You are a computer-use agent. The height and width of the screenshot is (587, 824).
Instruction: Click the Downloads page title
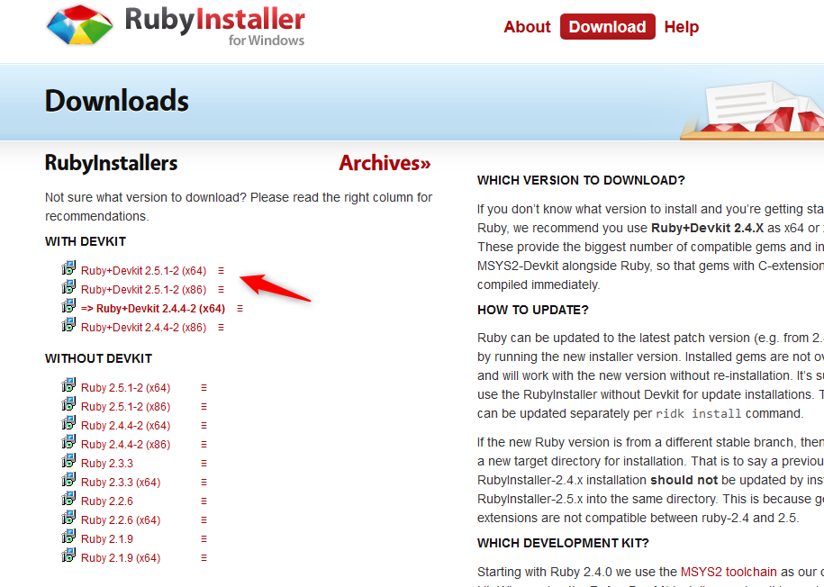pos(117,101)
